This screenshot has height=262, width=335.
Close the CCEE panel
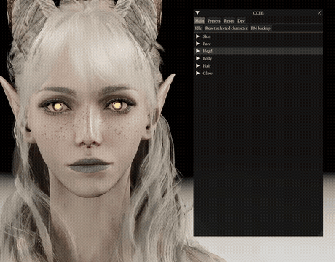tap(319, 13)
